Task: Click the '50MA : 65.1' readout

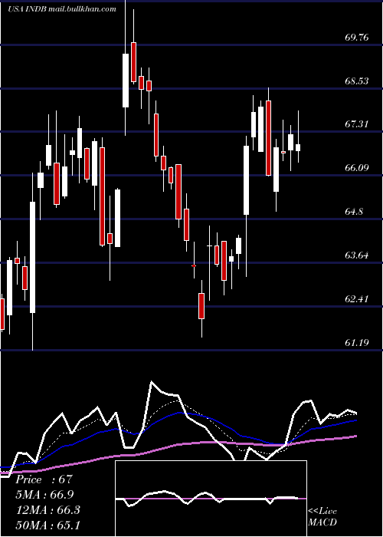Action: tap(47, 525)
